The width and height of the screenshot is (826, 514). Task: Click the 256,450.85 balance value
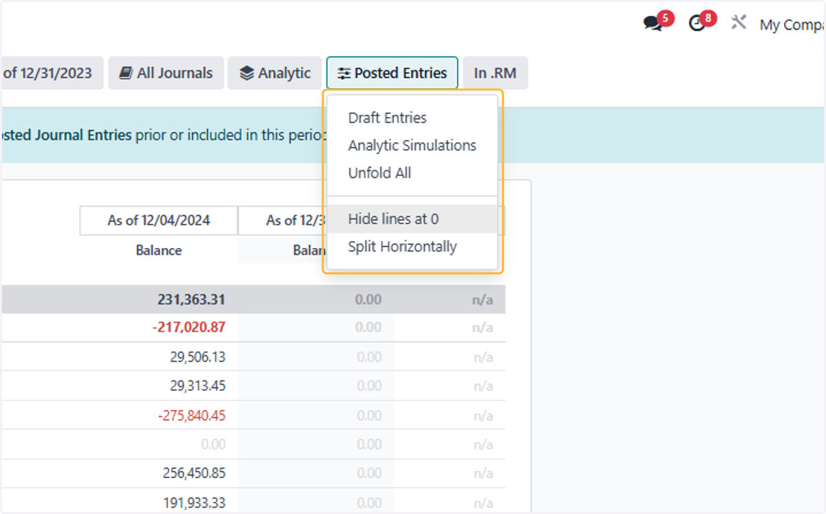194,473
